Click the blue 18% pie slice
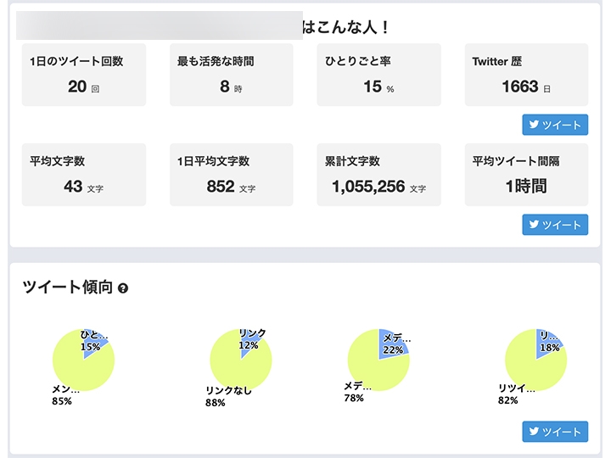The image size is (611, 458). pyautogui.click(x=547, y=343)
